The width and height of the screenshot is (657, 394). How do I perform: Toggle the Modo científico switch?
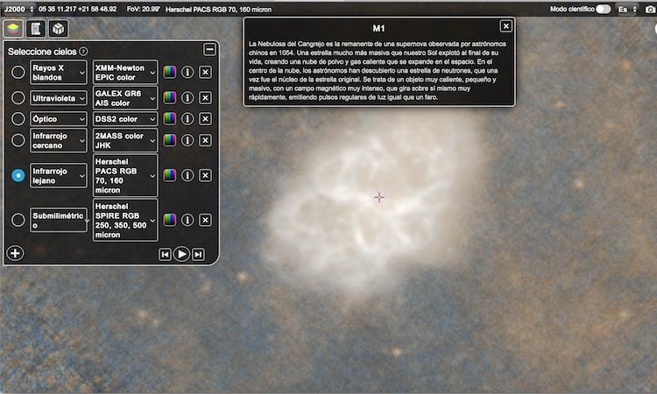pos(604,10)
